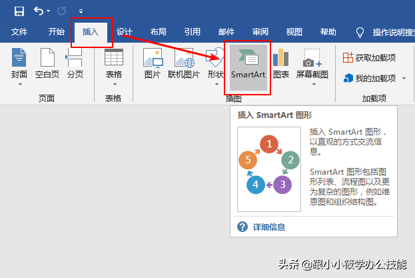Expand the 表格 dropdown arrow
Screen dimensions: 415x278
coord(115,85)
